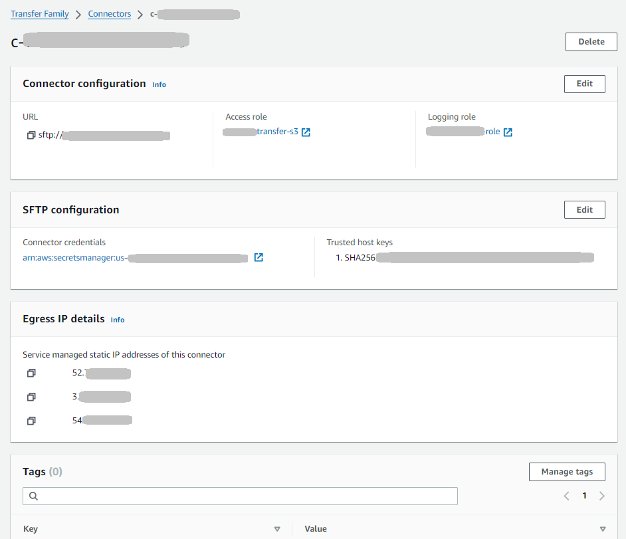Select page number 1 in tags pagination
Viewport: 626px width, 539px height.
click(585, 496)
